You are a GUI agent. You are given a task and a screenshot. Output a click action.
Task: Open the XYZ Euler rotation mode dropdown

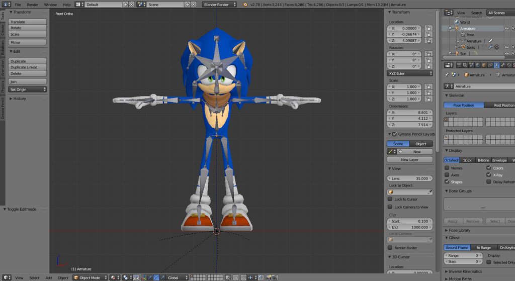(x=410, y=73)
